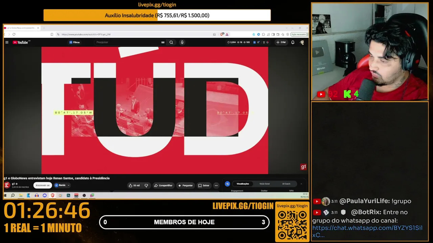Image resolution: width=433 pixels, height=243 pixels.
Task: Click the Engagement label in analytics panel
Action: click(x=237, y=191)
